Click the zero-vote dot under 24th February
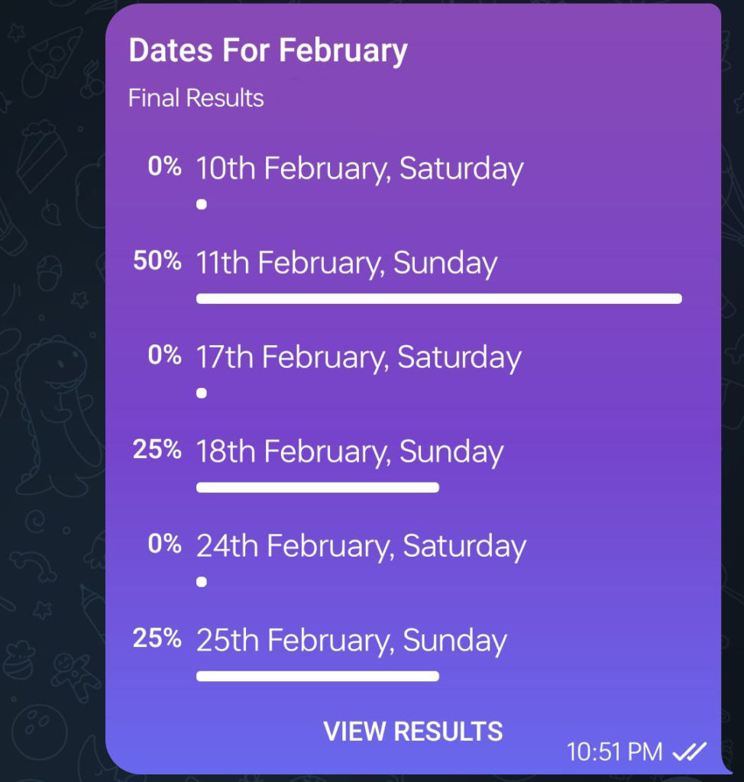The width and height of the screenshot is (744, 782). coord(202,582)
